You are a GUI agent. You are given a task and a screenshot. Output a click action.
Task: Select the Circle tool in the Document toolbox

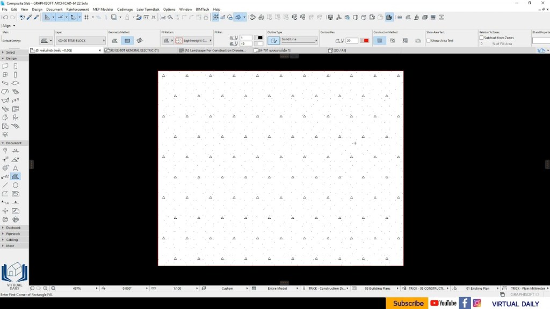(16, 185)
